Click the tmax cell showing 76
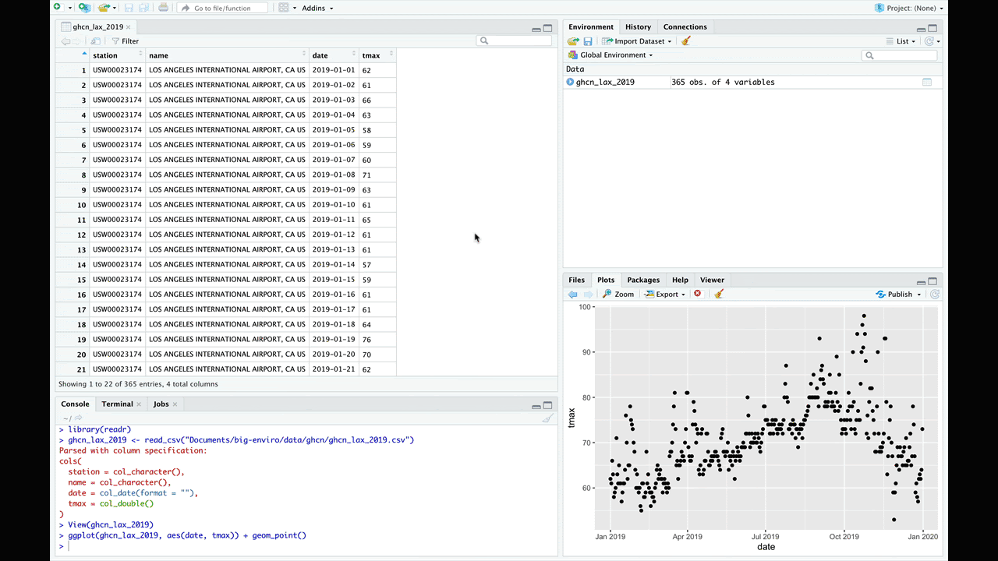 377,339
